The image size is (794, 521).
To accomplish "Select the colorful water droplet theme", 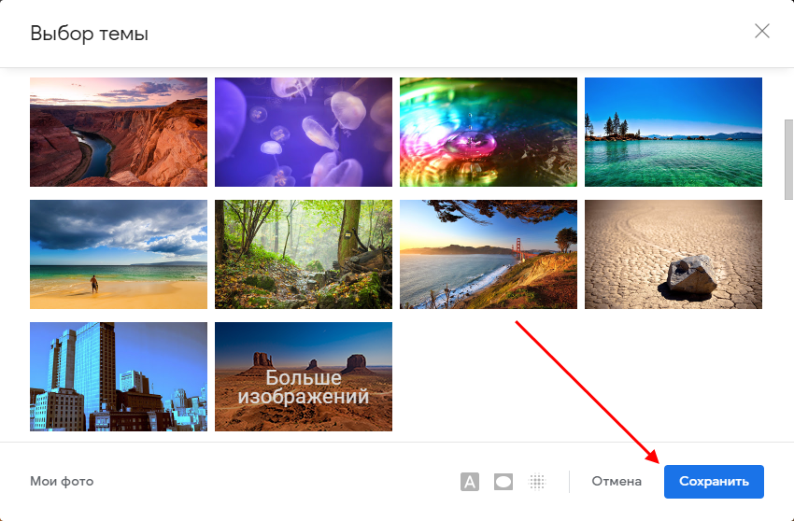I will [489, 132].
